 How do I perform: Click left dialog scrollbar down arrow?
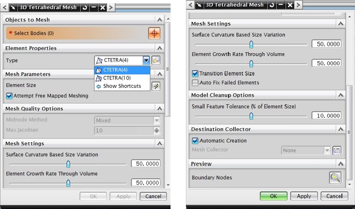pos(168,185)
